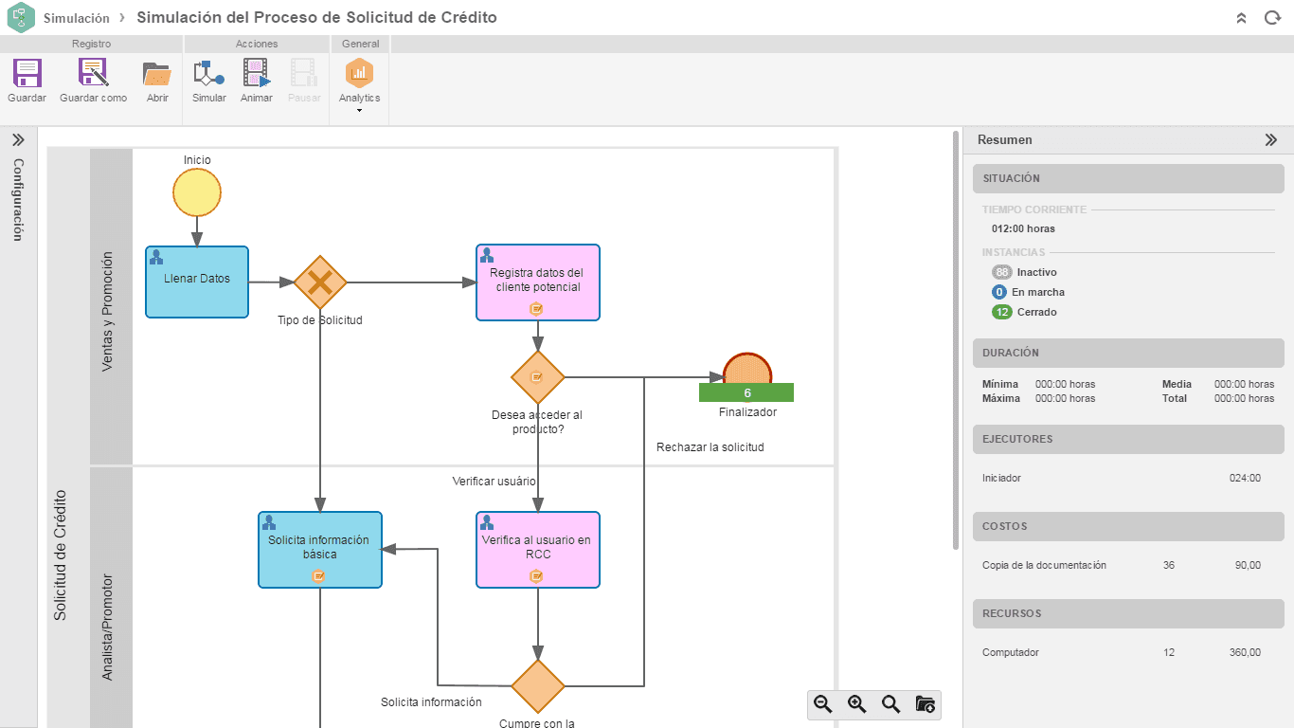
Task: Click the refresh icon at top right
Action: point(1271,18)
